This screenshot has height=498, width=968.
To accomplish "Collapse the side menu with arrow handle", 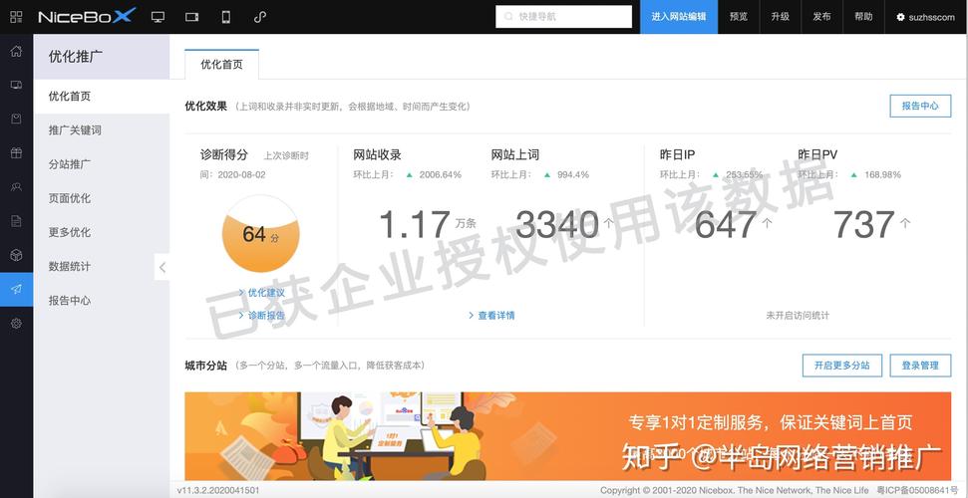I will click(162, 267).
